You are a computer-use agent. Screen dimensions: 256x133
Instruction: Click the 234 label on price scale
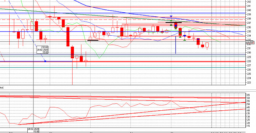[x=249, y=36]
